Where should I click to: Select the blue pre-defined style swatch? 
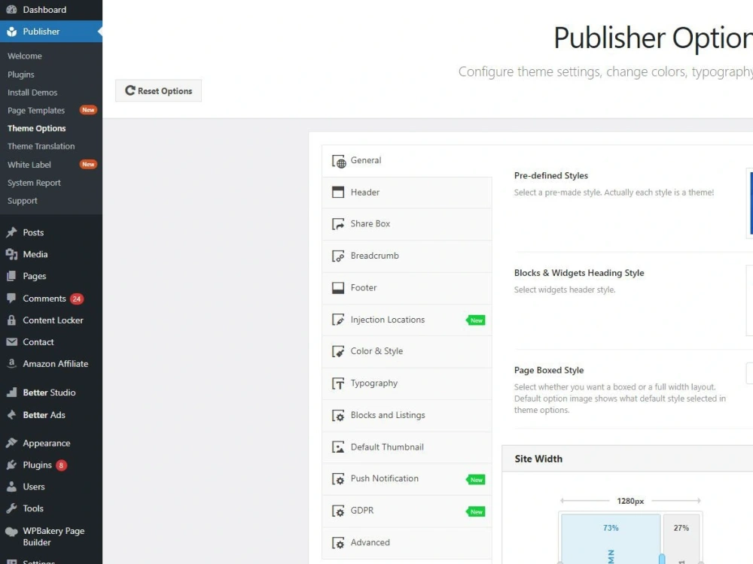pos(749,203)
